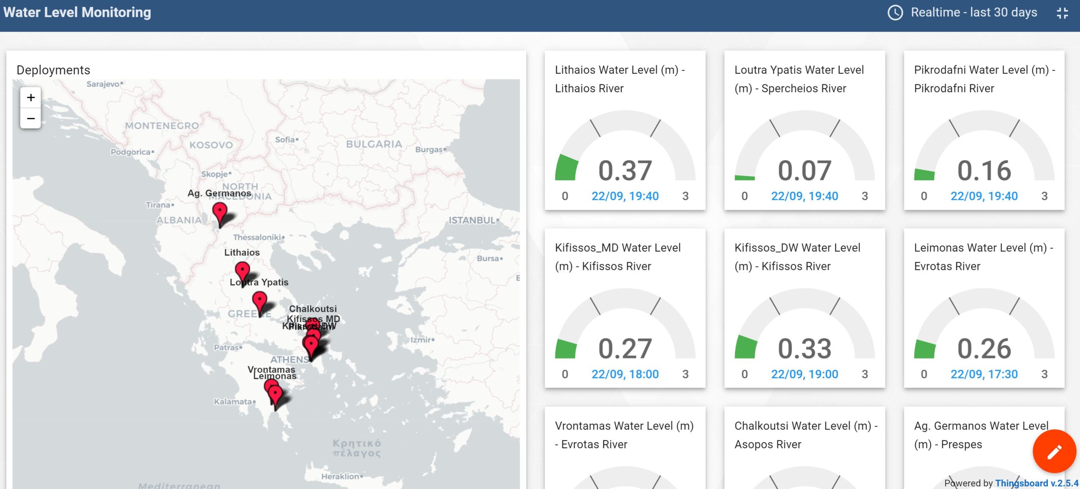Click the green arc of Lithaios gauge
Screen dimensions: 1080x489
(566, 168)
